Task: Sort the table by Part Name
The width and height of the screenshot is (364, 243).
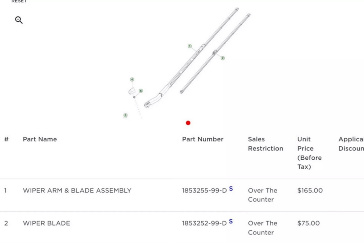Action: pos(40,139)
